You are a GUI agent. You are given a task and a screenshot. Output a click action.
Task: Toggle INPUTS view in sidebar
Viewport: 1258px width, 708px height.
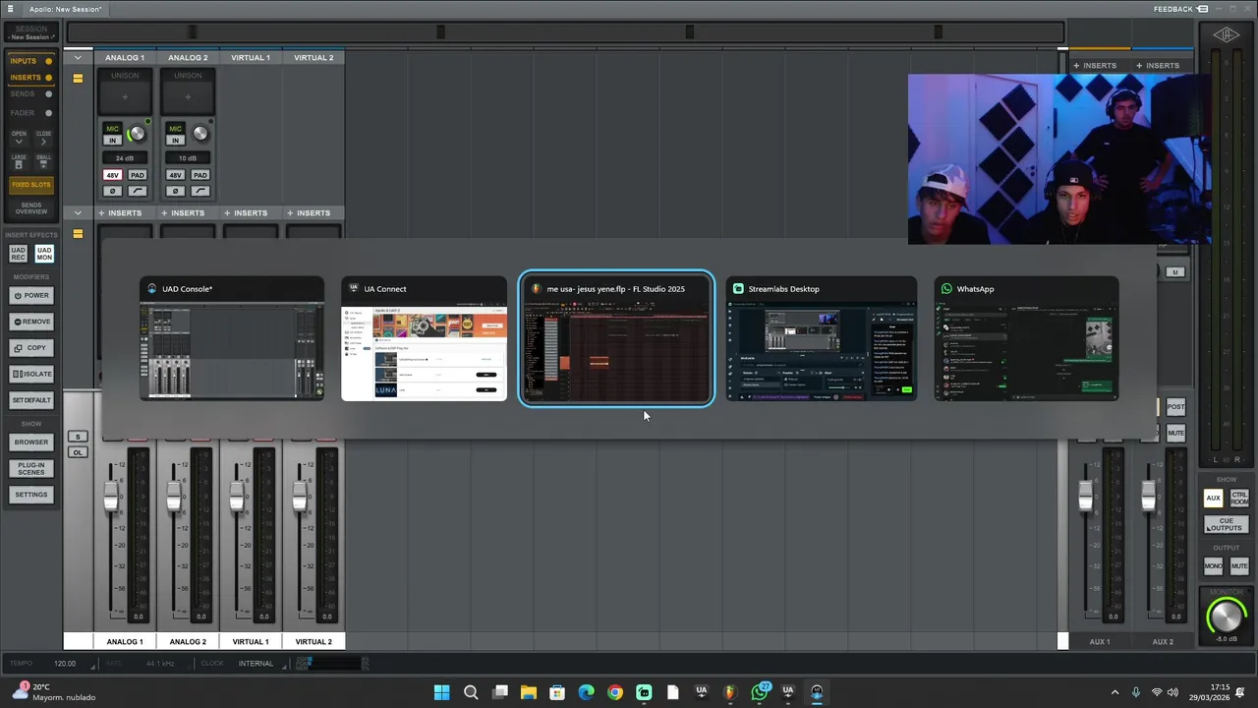coord(30,61)
